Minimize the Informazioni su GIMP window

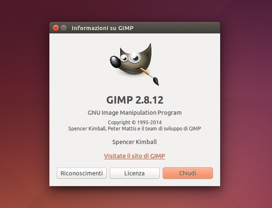coord(64,28)
